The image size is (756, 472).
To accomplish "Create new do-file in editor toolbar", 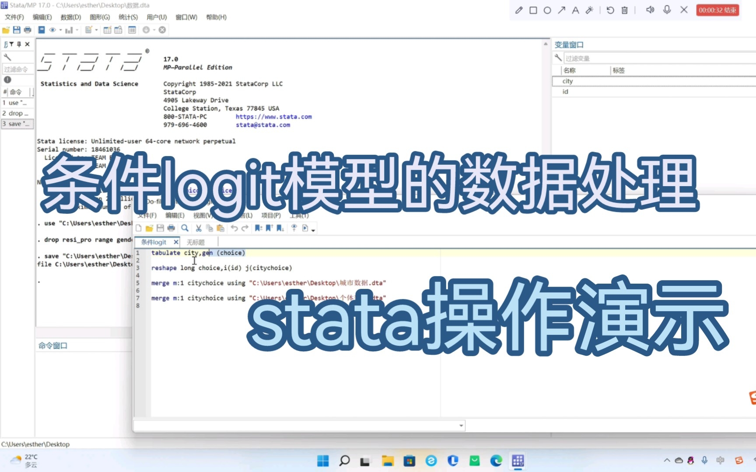I will [x=139, y=228].
